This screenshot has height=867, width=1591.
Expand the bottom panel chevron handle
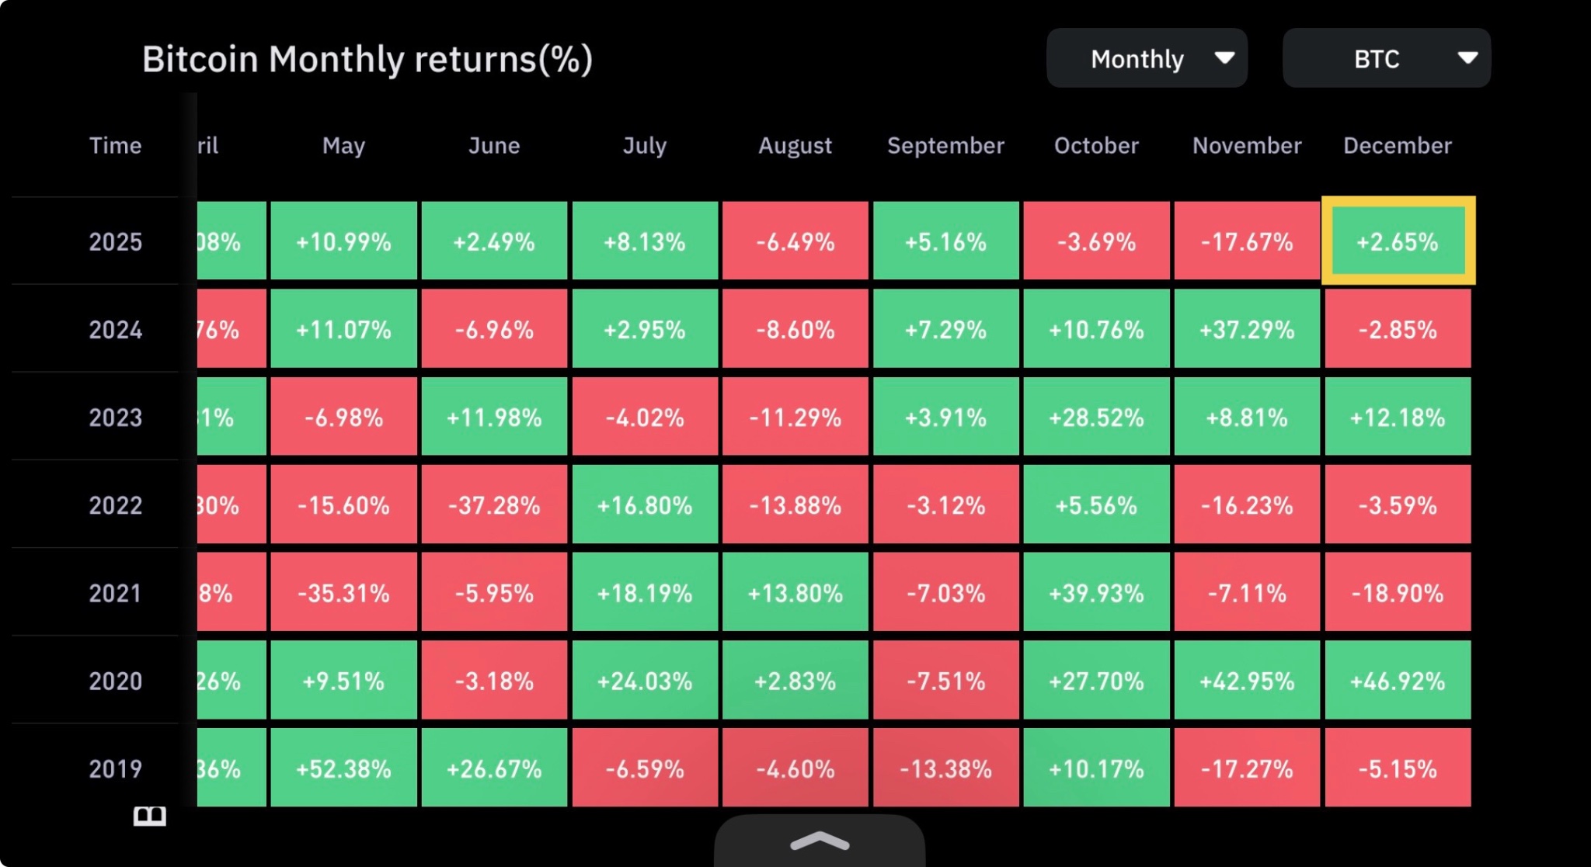point(820,841)
